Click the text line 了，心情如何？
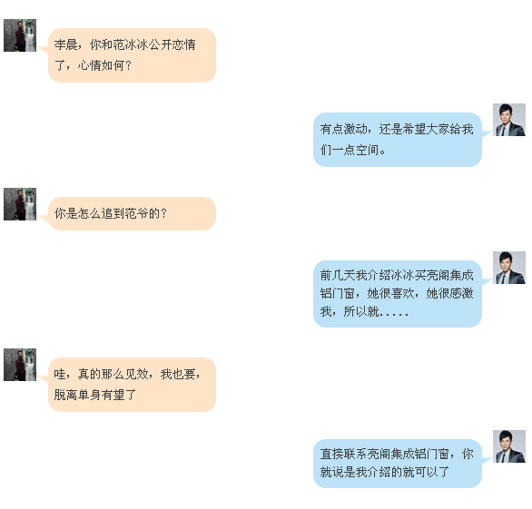Image resolution: width=532 pixels, height=509 pixels. click(x=93, y=65)
